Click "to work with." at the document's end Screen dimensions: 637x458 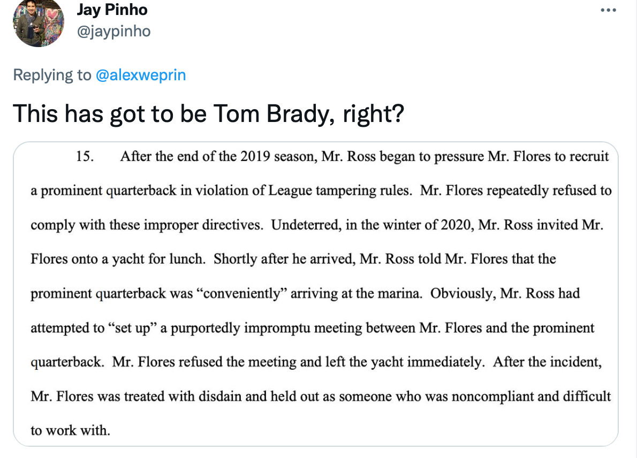[70, 430]
